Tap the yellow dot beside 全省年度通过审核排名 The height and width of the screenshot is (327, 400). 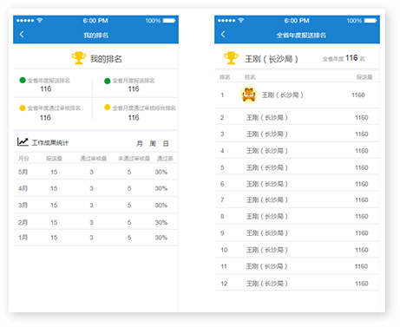[23, 108]
